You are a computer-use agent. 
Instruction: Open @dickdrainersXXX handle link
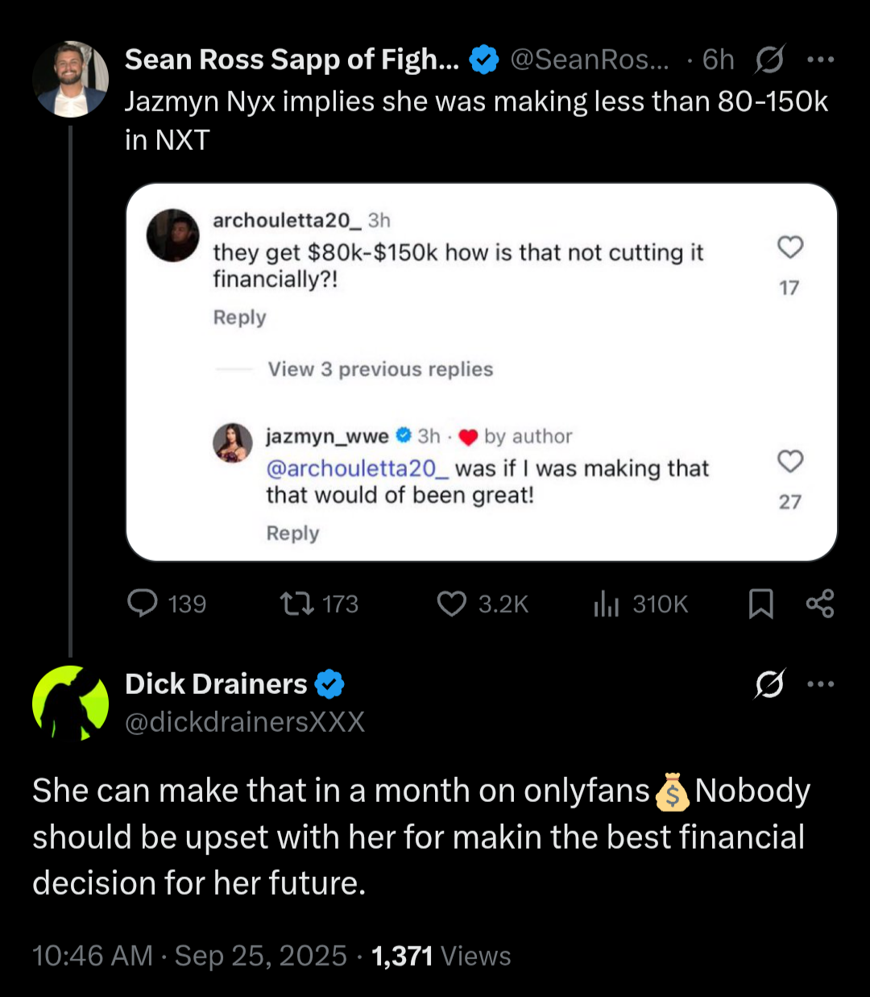coord(245,721)
